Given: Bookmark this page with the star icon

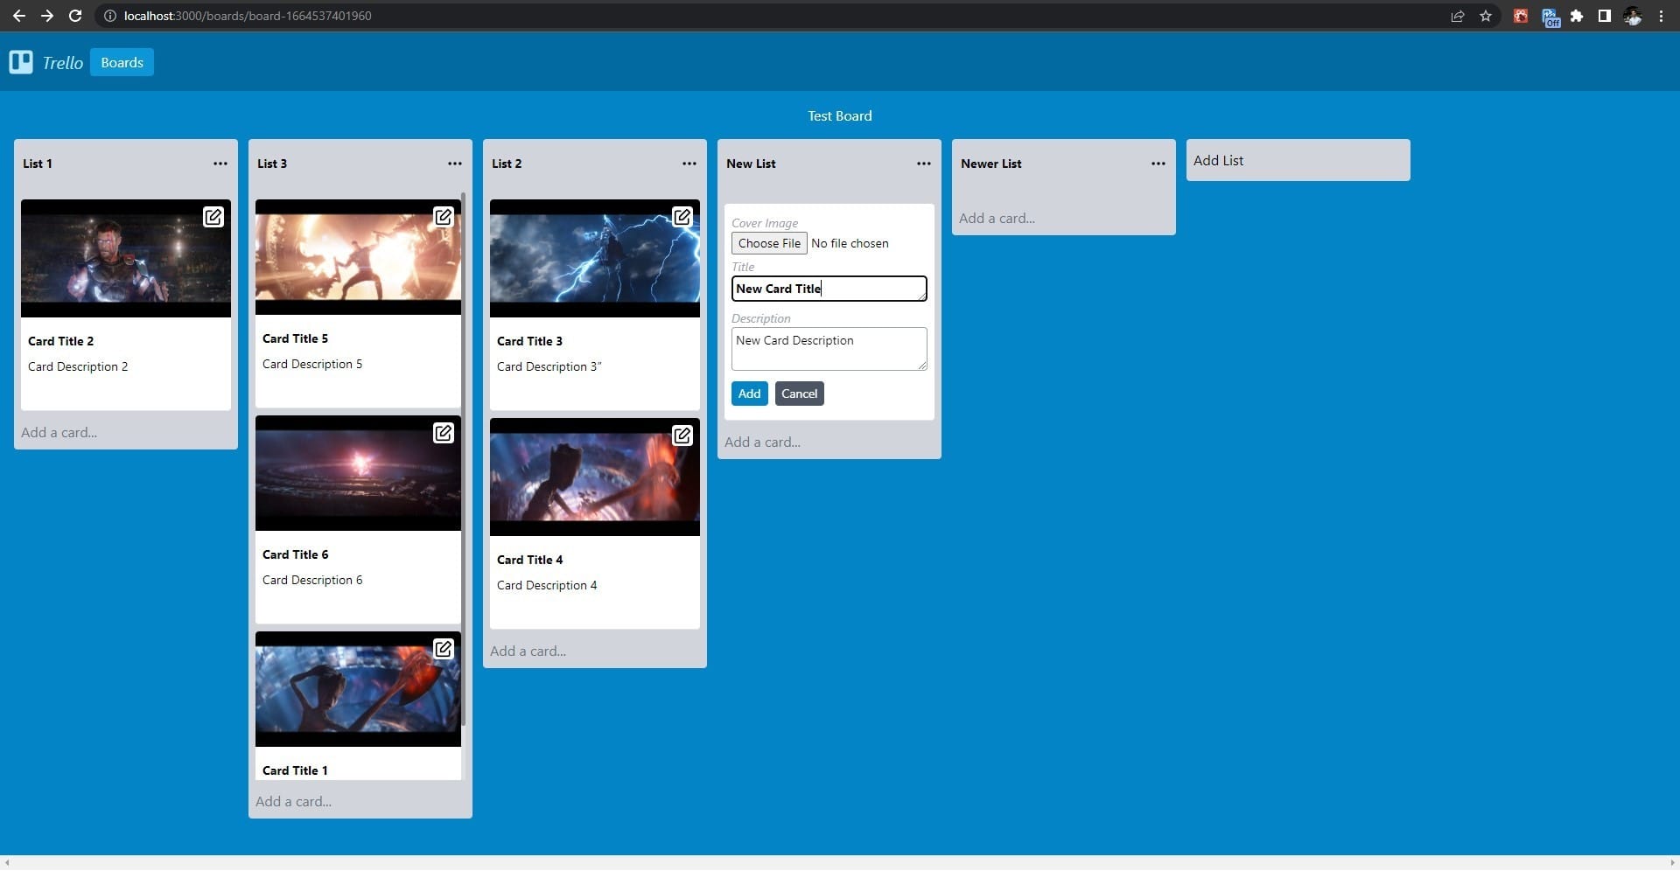Looking at the screenshot, I should pyautogui.click(x=1485, y=16).
